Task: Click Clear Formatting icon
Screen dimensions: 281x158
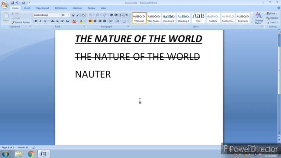Action: tap(83, 15)
